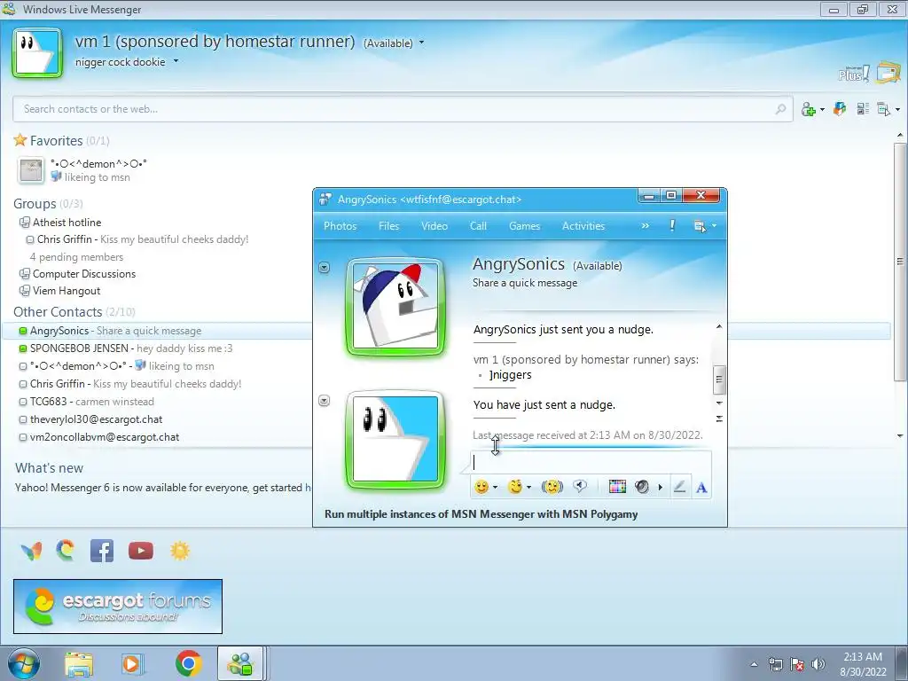908x681 pixels.
Task: Open Call menu in chat toolbar
Action: (478, 226)
